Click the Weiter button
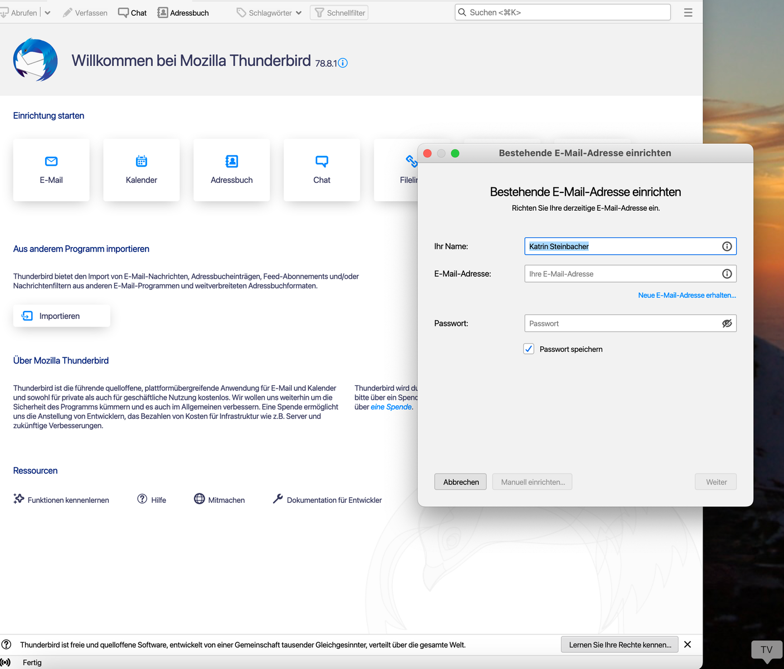This screenshot has height=669, width=784. [x=716, y=482]
